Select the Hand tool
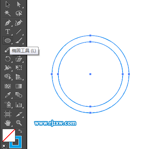 point(8,123)
